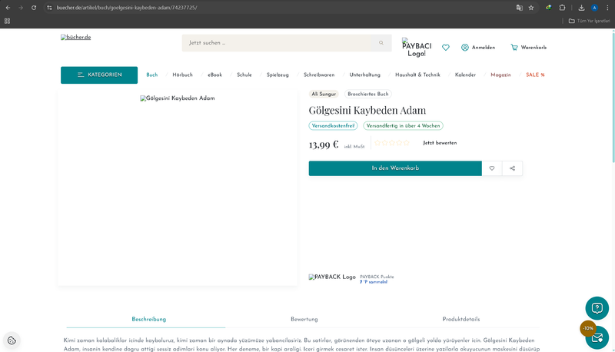Open the Haushalt & Technik category
This screenshot has width=615, height=352.
pyautogui.click(x=417, y=75)
